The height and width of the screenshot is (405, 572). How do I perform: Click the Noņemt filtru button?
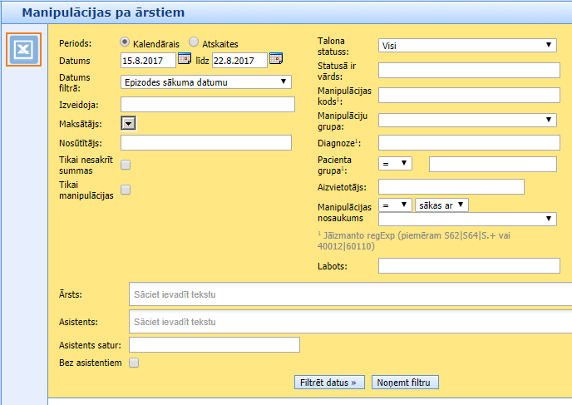pos(405,383)
